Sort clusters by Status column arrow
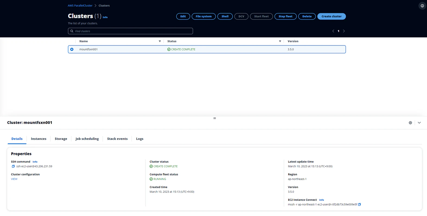The image size is (427, 216). click(x=280, y=41)
